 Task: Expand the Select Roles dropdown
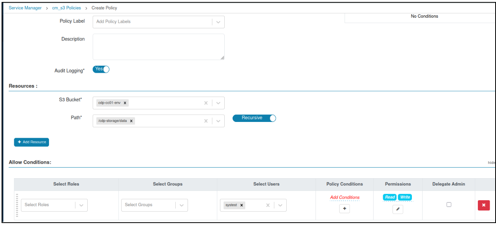pyautogui.click(x=81, y=205)
